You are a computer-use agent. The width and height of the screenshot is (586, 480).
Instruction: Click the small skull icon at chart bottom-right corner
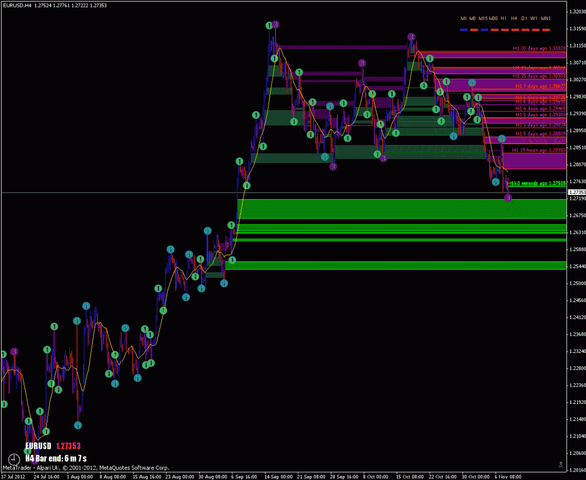click(560, 466)
